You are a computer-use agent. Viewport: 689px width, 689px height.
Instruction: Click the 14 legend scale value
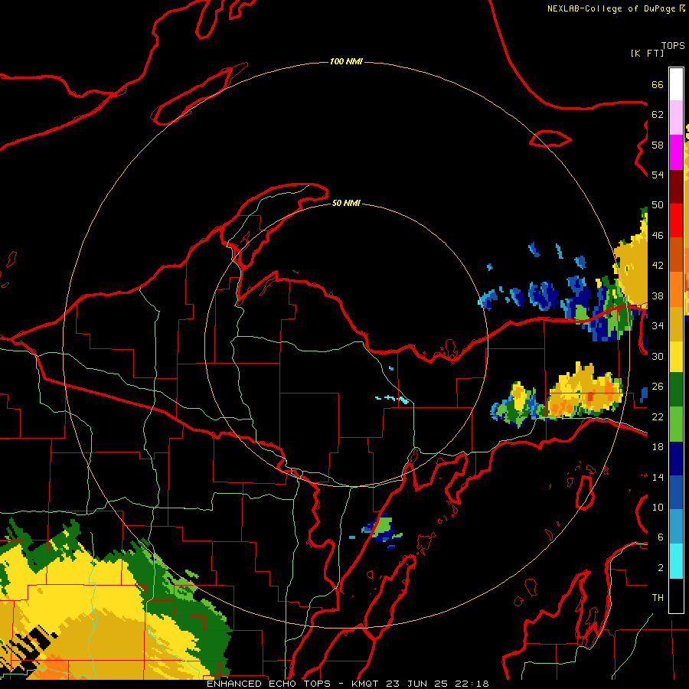pos(658,477)
